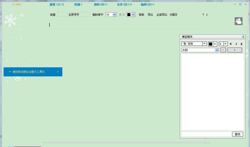Toggle Bold in the 便签精灵 panel
Screen dimensions: 250x147
point(230,44)
